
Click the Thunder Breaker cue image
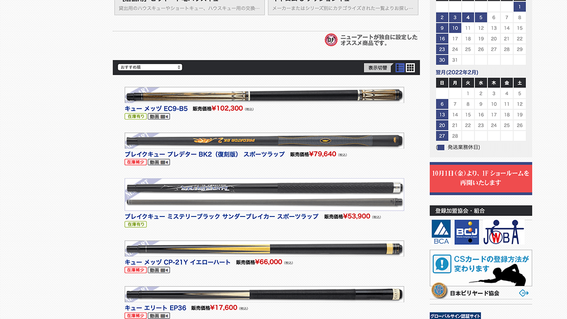click(x=264, y=194)
